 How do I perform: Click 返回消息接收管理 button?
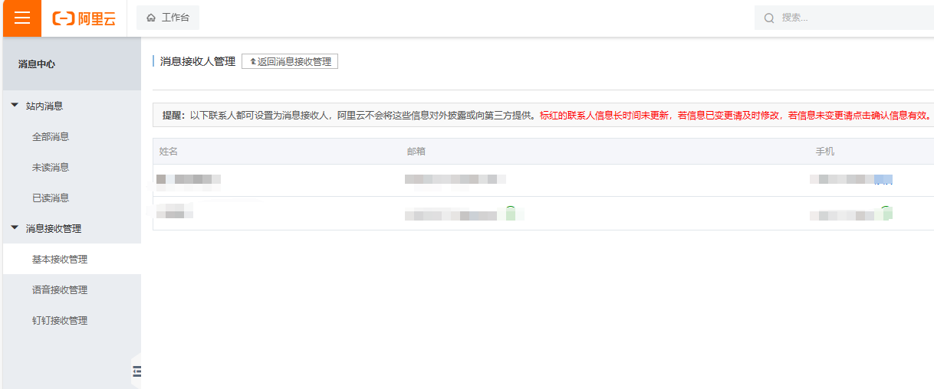click(290, 61)
